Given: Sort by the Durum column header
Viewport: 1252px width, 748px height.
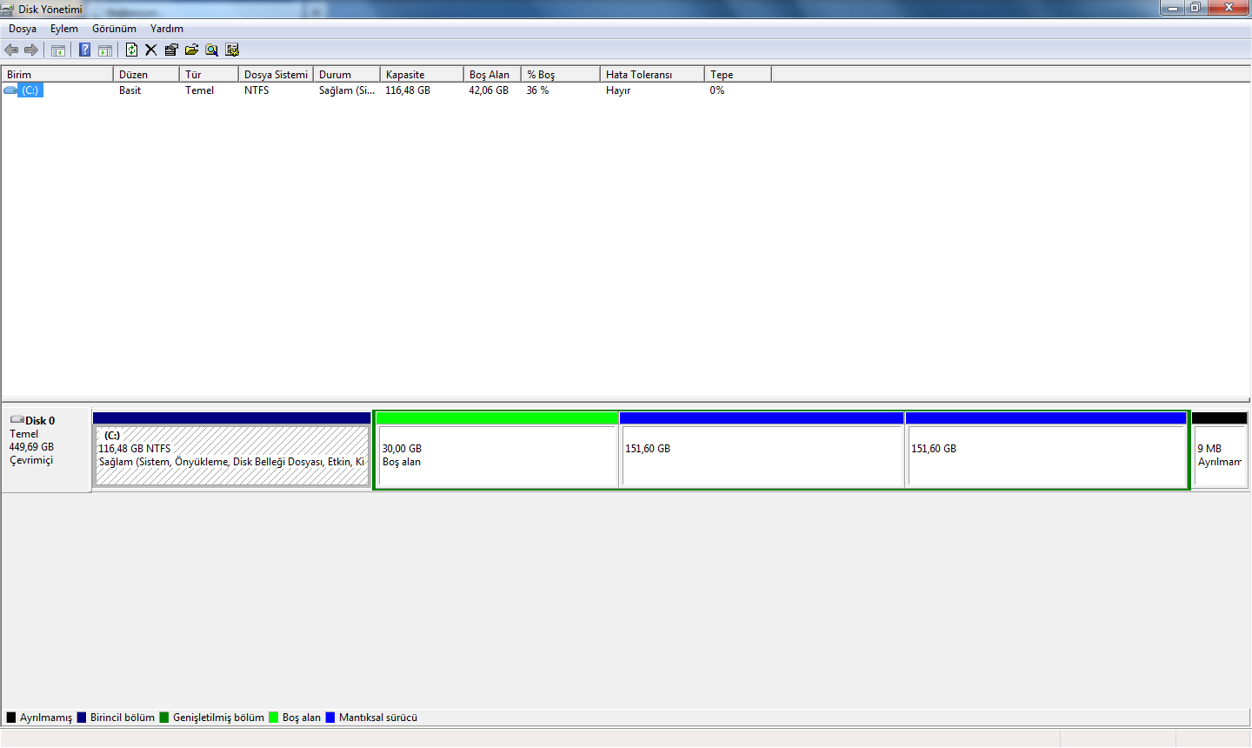Looking at the screenshot, I should click(x=347, y=75).
